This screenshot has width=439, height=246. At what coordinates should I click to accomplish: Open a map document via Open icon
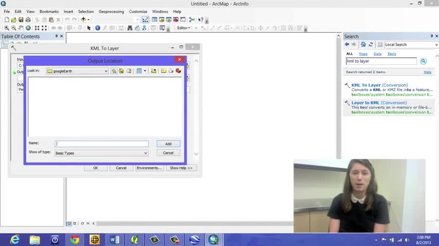tap(14, 19)
